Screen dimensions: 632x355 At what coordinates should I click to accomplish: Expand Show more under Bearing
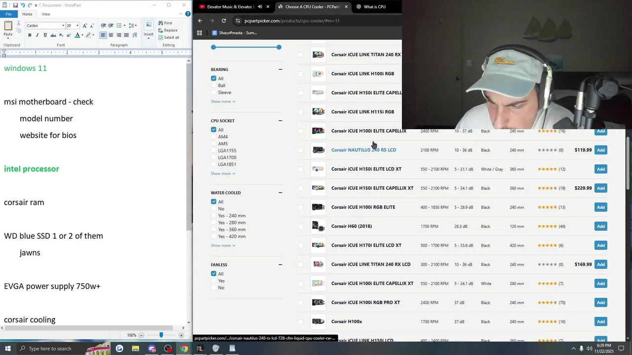[223, 102]
